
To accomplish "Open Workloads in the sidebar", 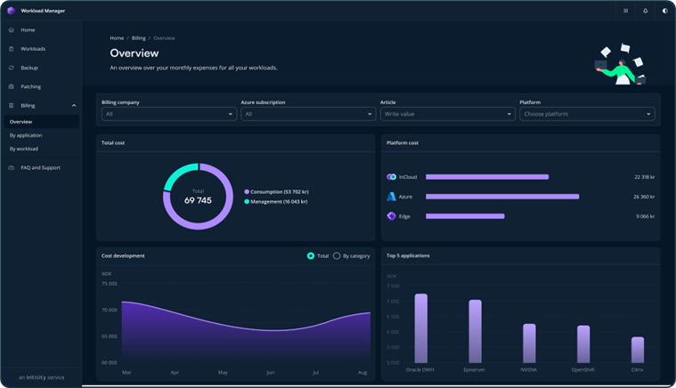I will click(x=33, y=49).
